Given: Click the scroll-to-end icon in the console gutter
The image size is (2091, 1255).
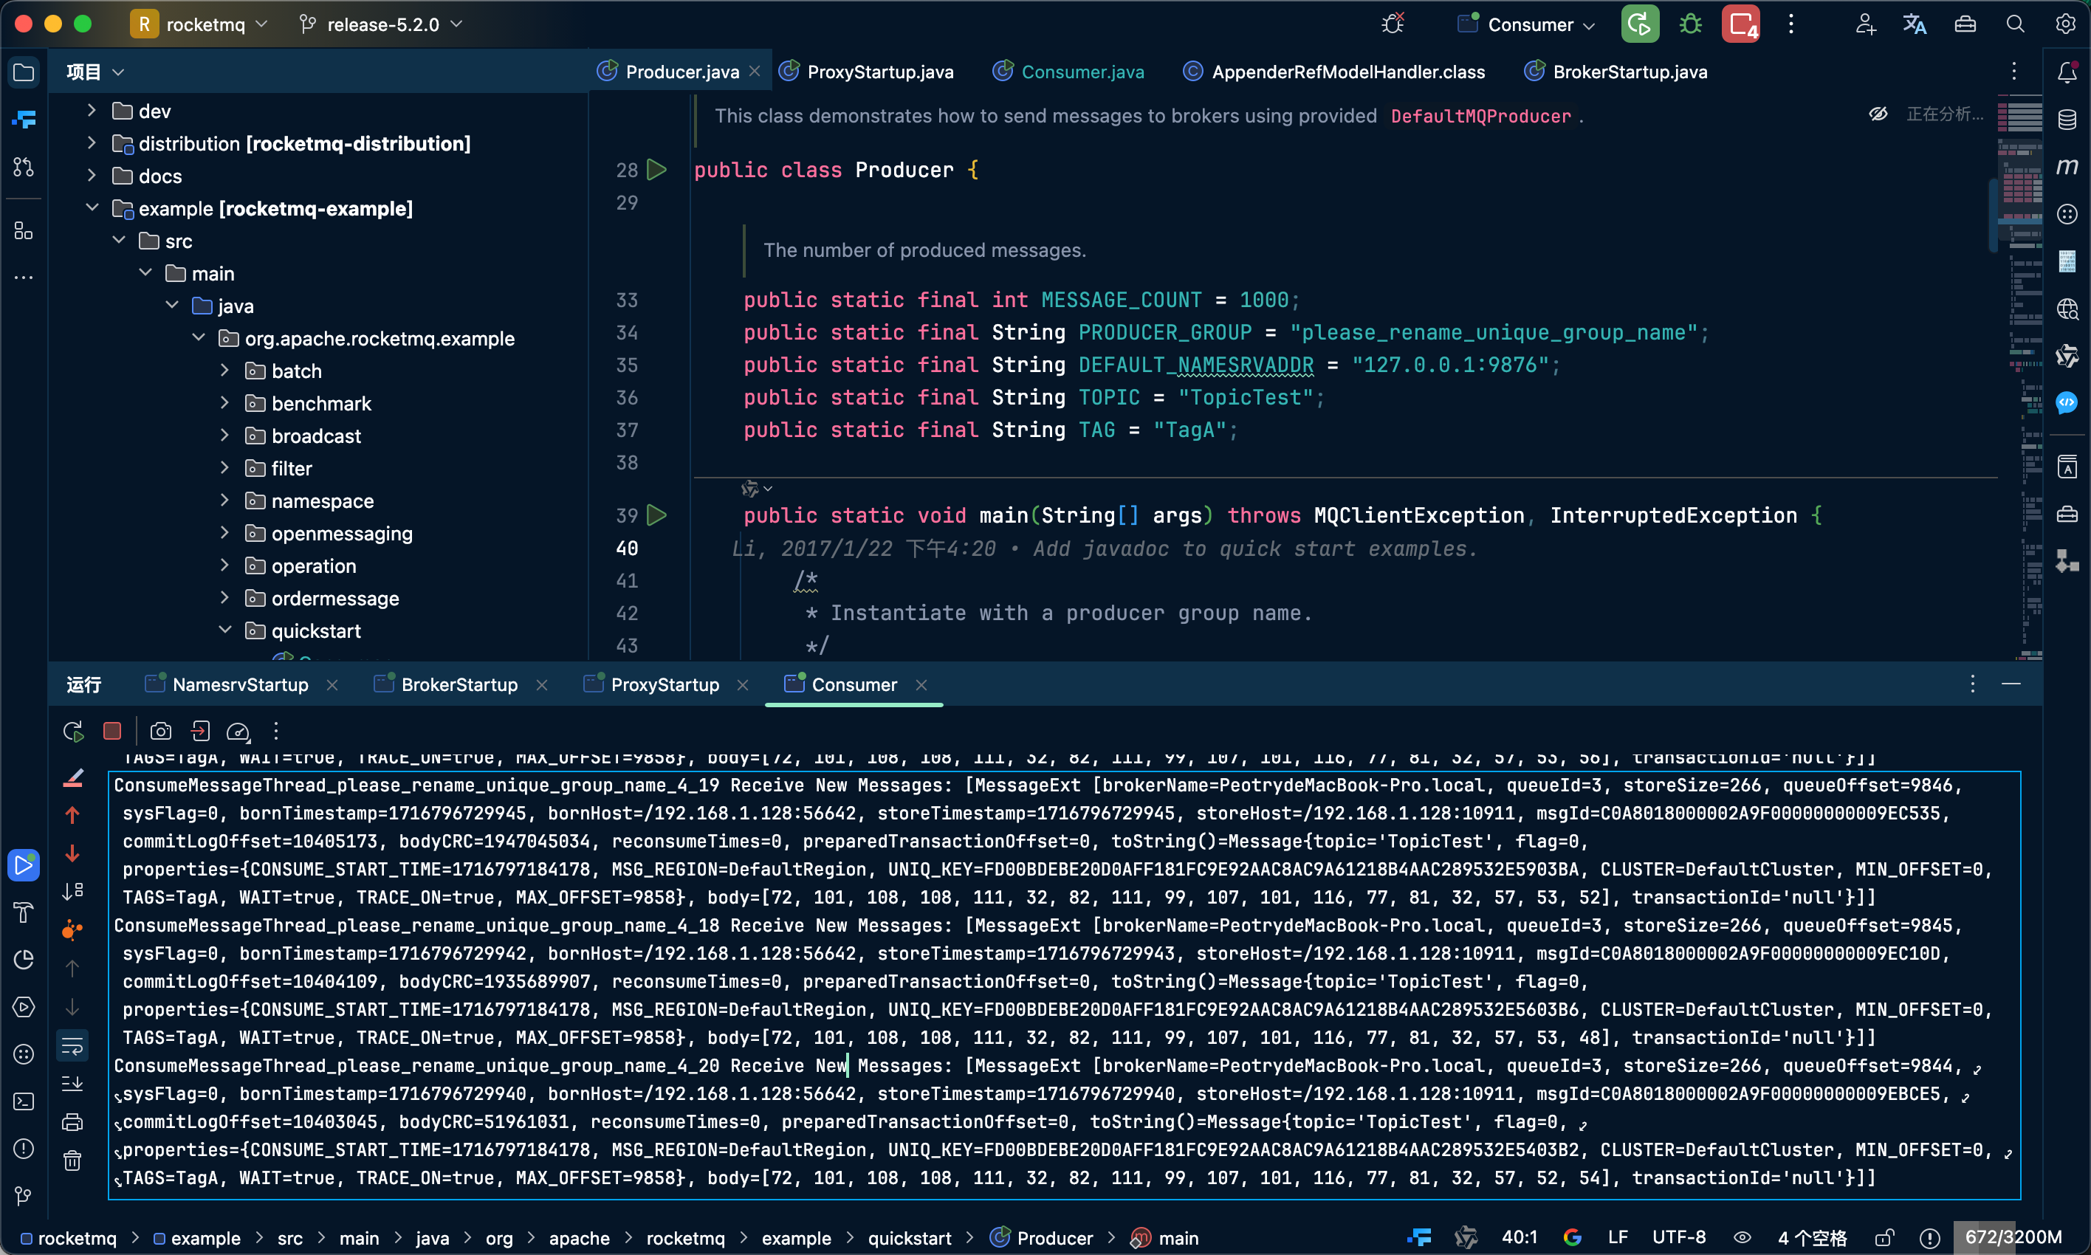Looking at the screenshot, I should tap(72, 1083).
